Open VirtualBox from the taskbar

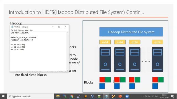pyautogui.click(x=92, y=96)
